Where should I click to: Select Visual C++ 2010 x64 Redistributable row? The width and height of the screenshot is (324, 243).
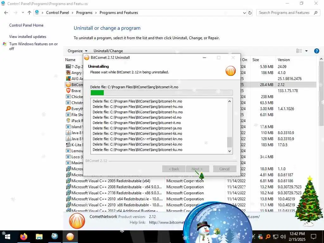pos(117,199)
